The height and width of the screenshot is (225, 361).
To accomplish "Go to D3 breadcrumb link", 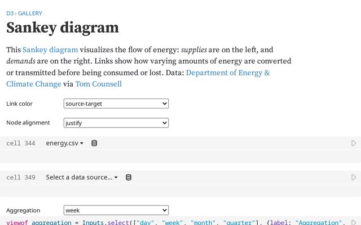I will 10,13.
